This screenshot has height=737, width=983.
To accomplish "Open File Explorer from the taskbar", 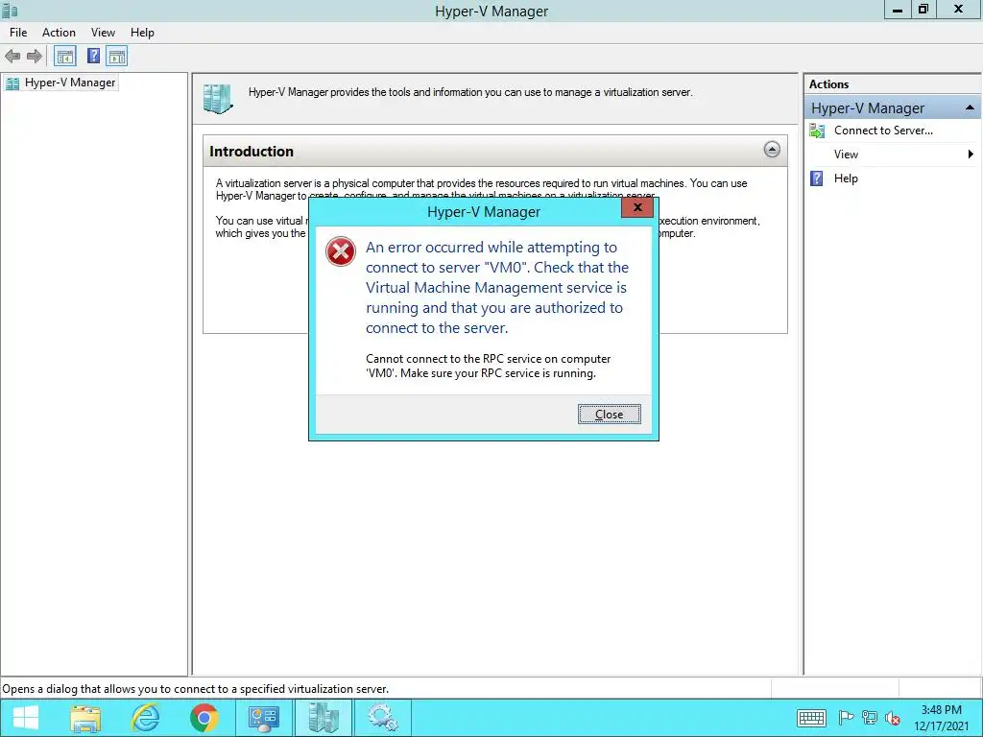I will point(85,718).
